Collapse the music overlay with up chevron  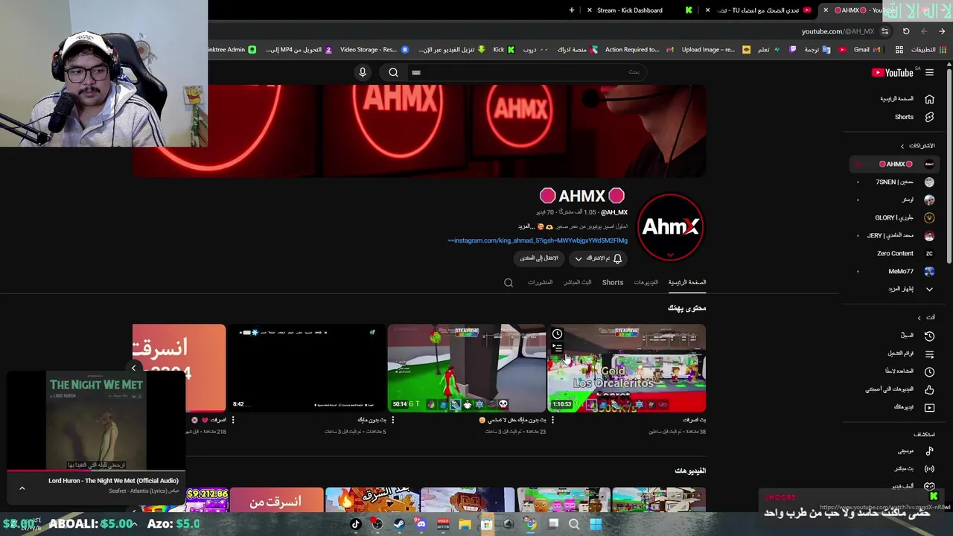point(22,488)
